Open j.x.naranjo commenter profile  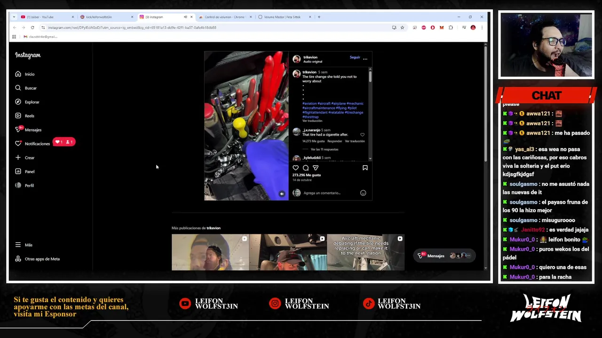pos(311,130)
